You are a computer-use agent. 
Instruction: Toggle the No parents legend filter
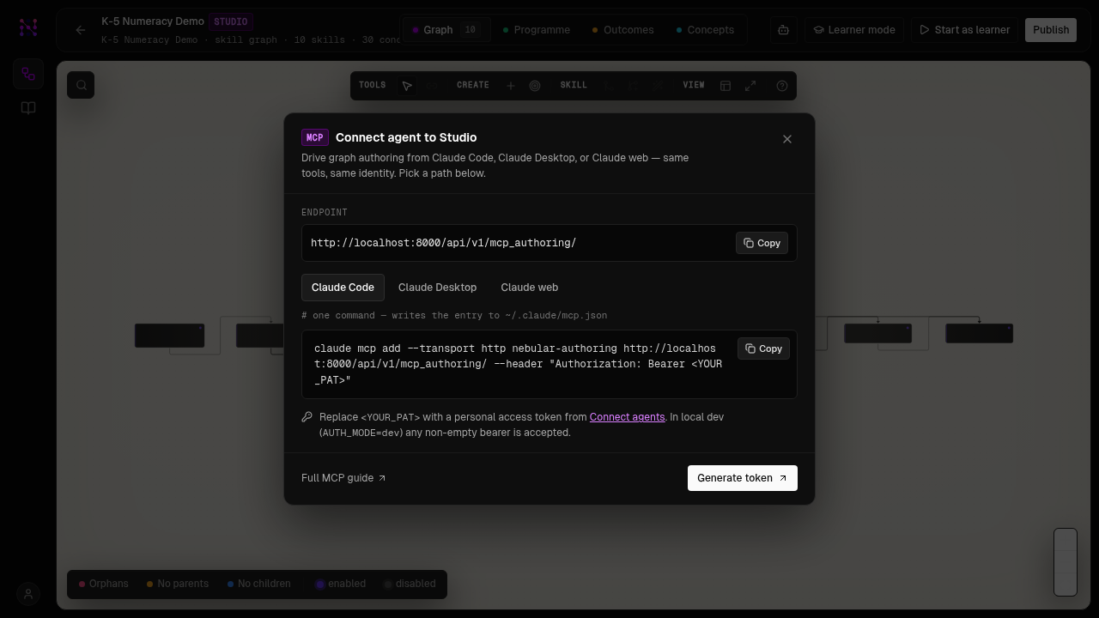pos(177,584)
